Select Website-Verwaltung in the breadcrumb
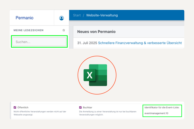The image size is (194, 129). click(x=102, y=15)
